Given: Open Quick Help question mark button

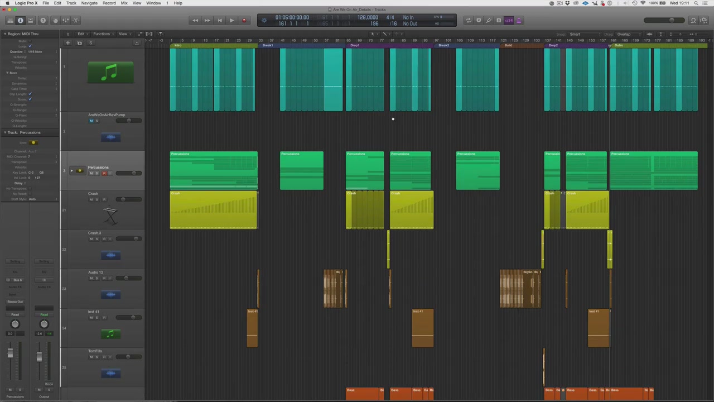Looking at the screenshot, I should pos(44,21).
